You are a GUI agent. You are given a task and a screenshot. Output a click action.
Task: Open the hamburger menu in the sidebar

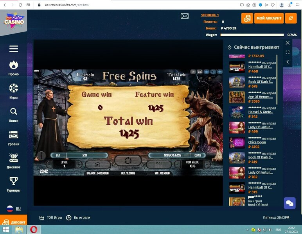(x=14, y=49)
